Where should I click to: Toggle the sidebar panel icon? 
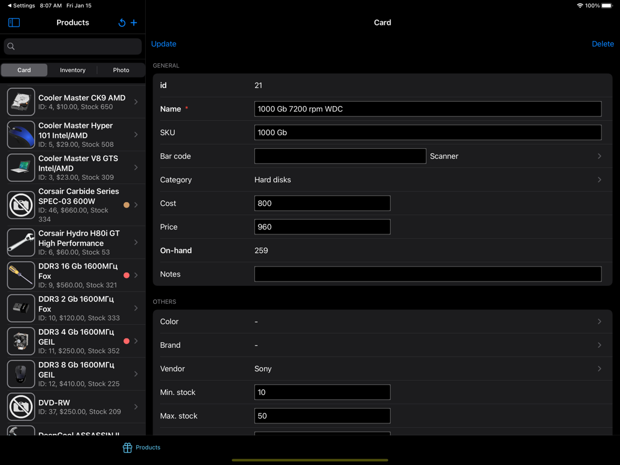(14, 22)
